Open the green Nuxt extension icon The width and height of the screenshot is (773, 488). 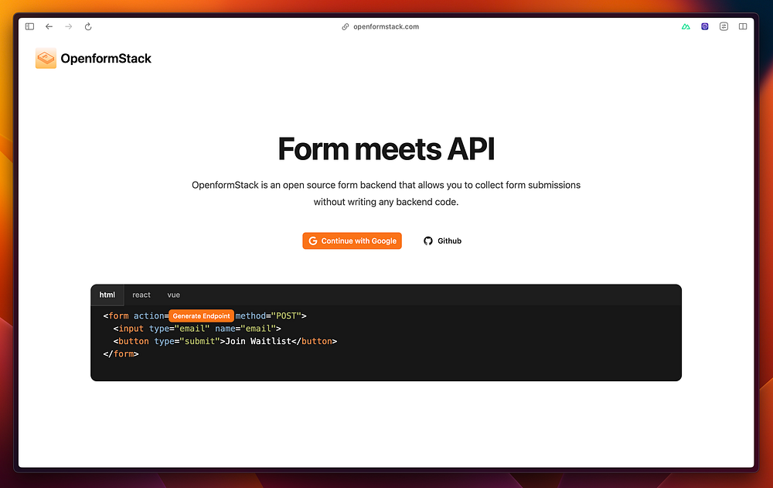[x=686, y=26]
